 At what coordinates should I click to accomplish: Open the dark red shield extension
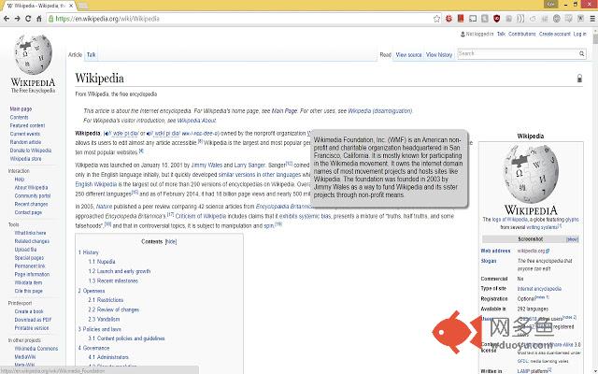(x=496, y=19)
